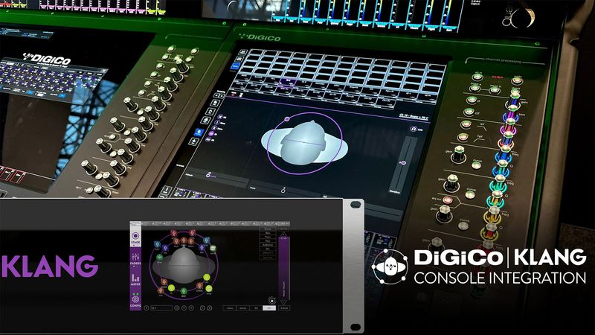Screen dimensions: 595x335
Task: Toggle the highlighted white mode button in KLANG
Action: tap(269, 308)
